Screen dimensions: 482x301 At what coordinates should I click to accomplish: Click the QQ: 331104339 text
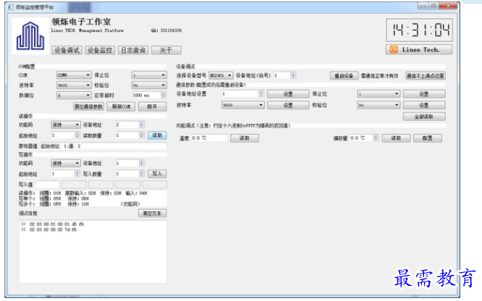[166, 30]
